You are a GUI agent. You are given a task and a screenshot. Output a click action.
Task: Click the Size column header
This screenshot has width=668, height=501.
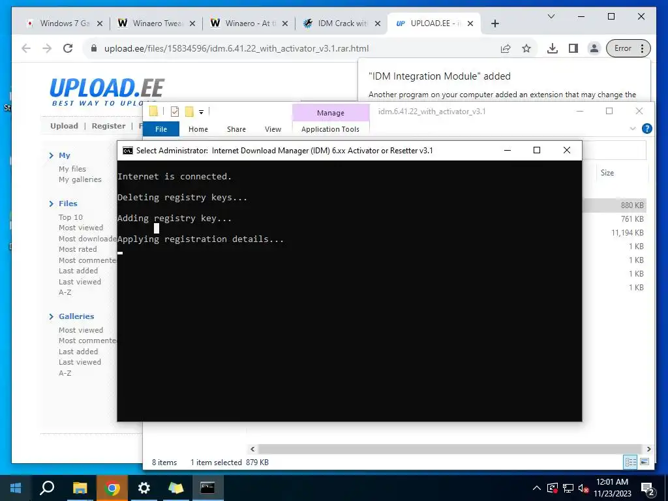607,173
